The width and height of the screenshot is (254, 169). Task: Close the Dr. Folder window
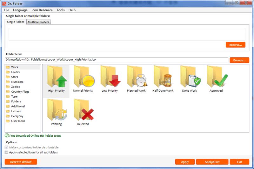246,3
